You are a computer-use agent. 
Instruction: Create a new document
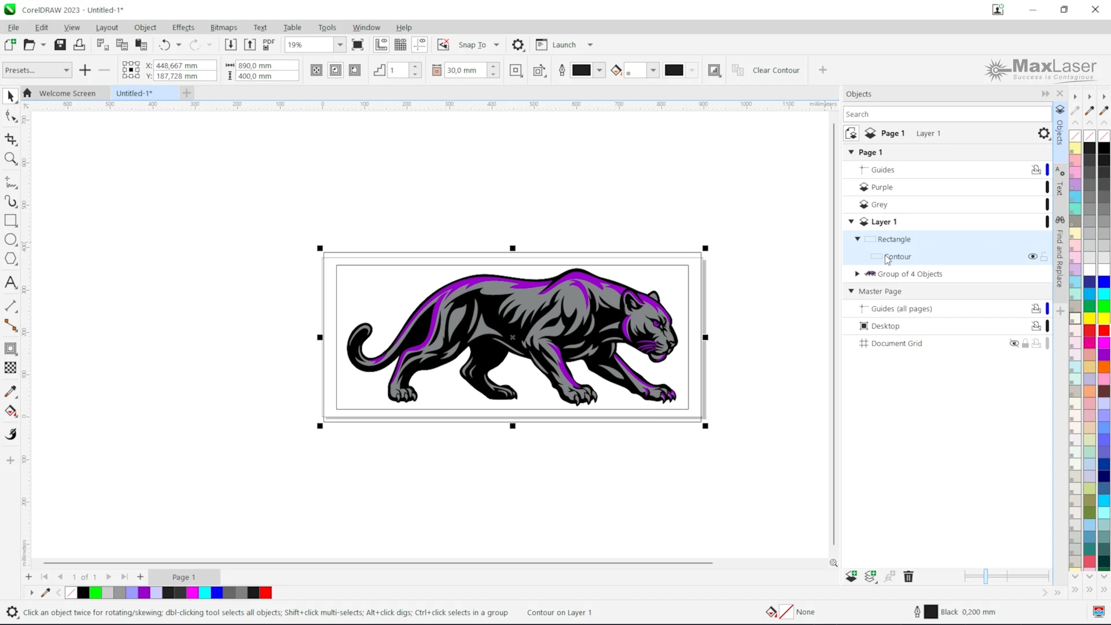point(10,45)
